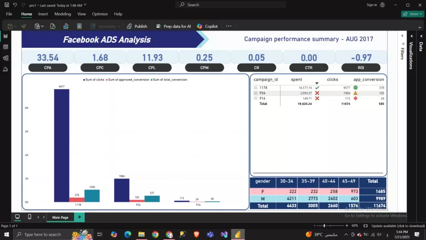The height and width of the screenshot is (240, 426).
Task: Click the 45-49 age column header
Action: click(348, 181)
